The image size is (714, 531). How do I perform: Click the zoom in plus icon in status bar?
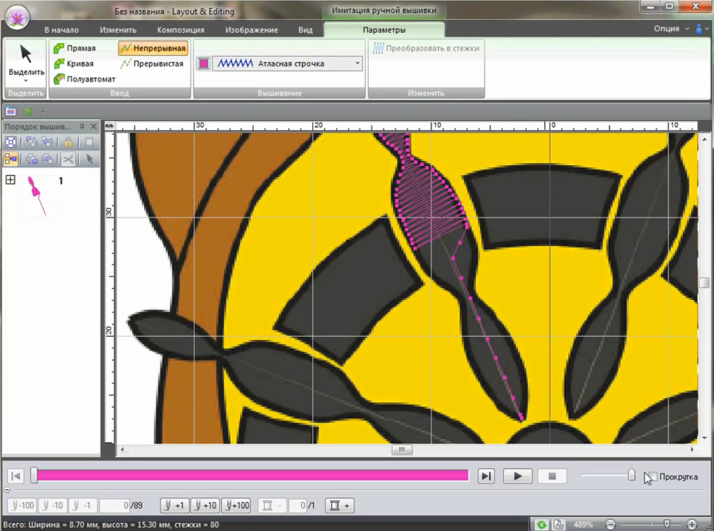[692, 524]
